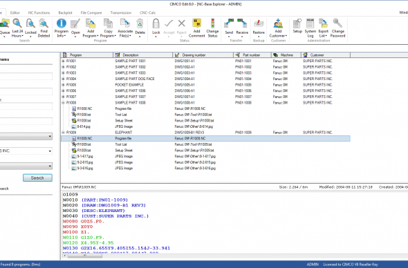Expand the R1001 program row
This screenshot has height=268, width=408.
coord(63,61)
